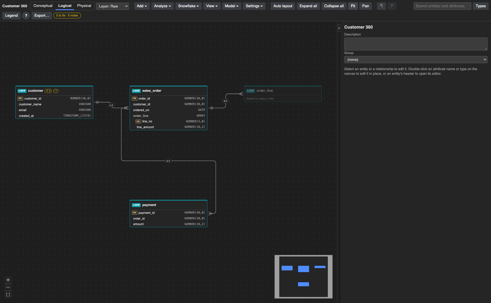Zoom out with the minus icon
The image size is (491, 303).
tap(8, 287)
